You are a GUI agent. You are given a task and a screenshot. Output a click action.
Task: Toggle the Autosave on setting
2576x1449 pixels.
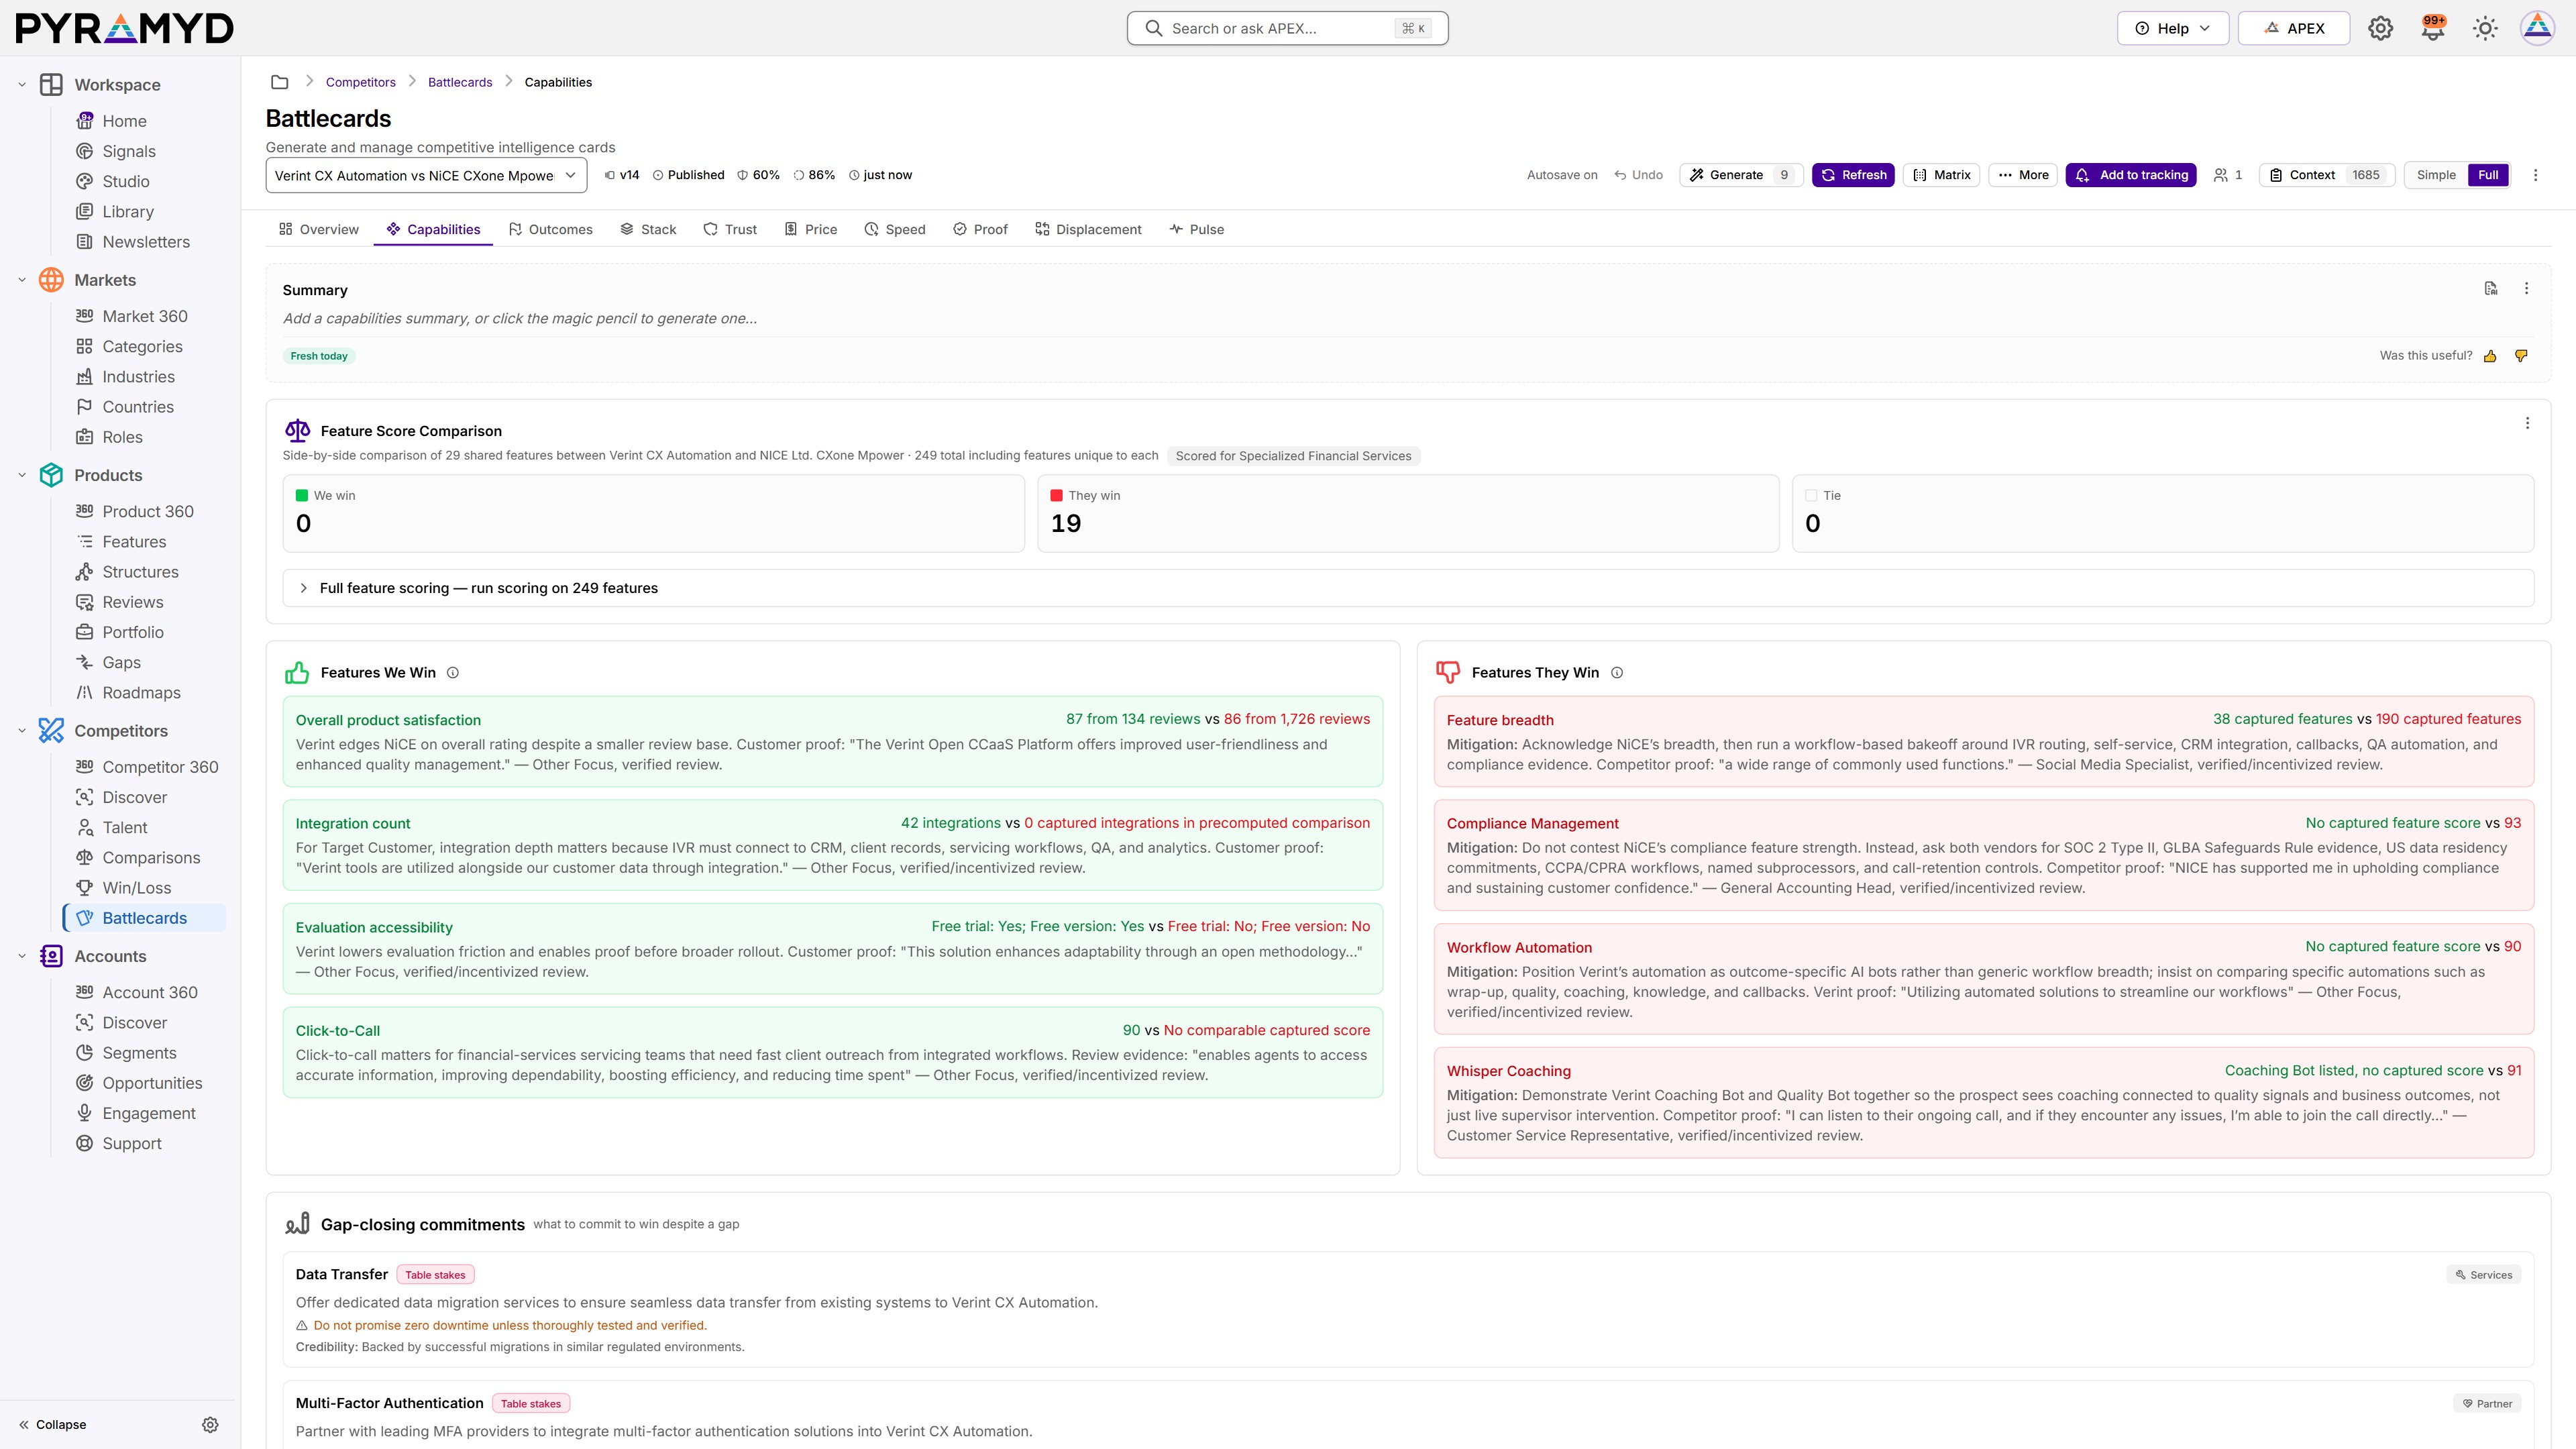point(1562,175)
